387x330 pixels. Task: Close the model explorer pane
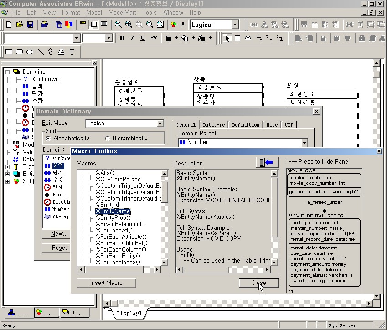(x=94, y=63)
